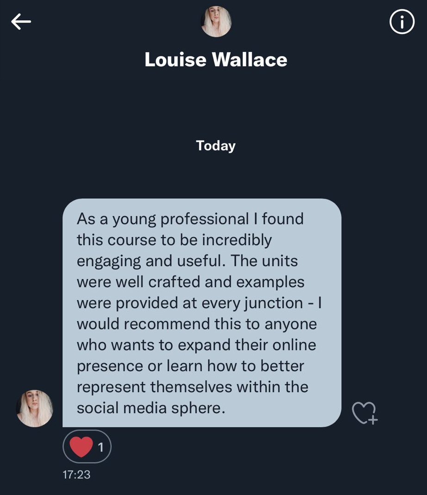
Task: Click the Louise Wallace name heading
Action: [216, 59]
